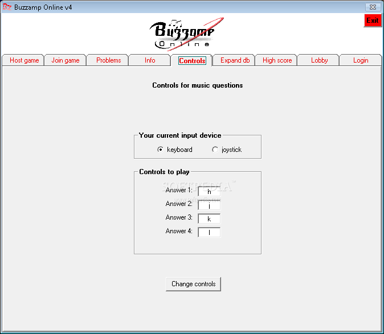Click the 'Answer 1:' label
The image size is (384, 334).
coord(179,190)
